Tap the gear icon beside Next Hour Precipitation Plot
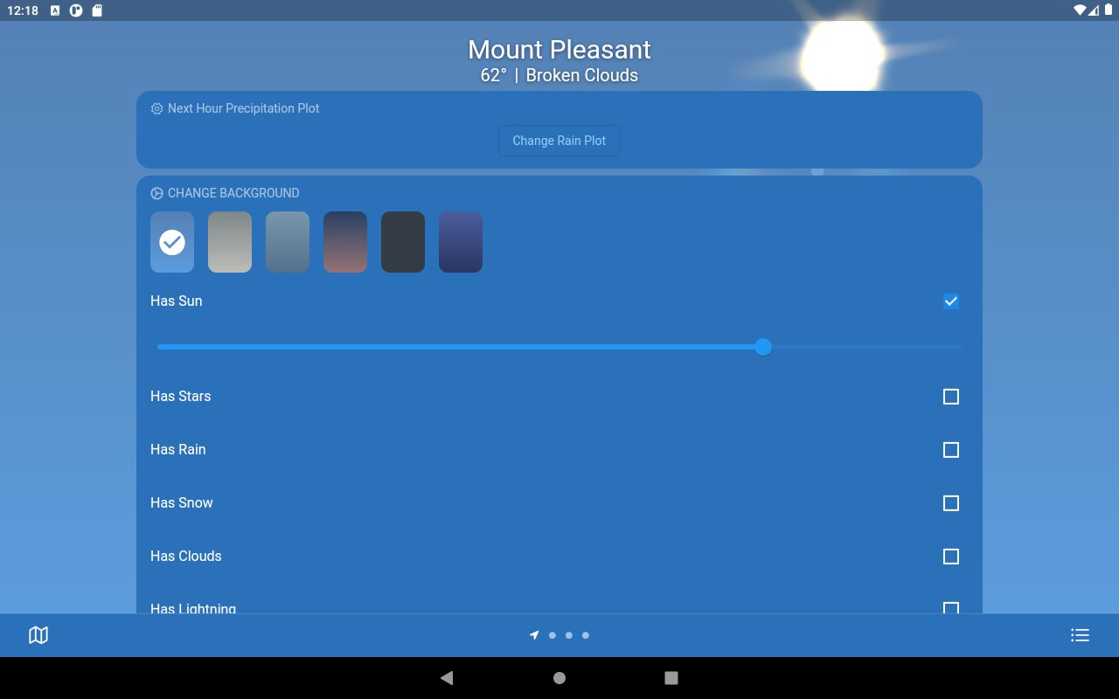 (x=156, y=108)
